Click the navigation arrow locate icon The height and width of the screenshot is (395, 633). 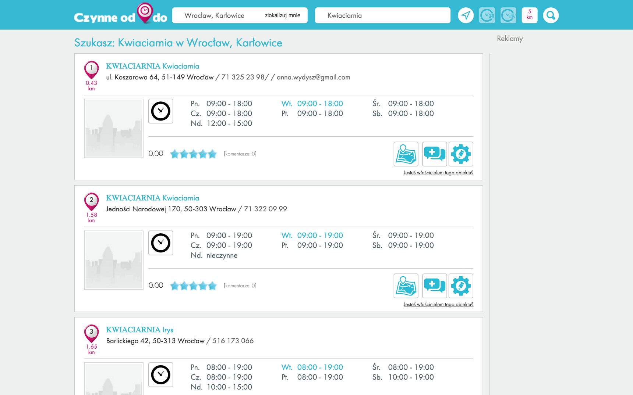[466, 15]
